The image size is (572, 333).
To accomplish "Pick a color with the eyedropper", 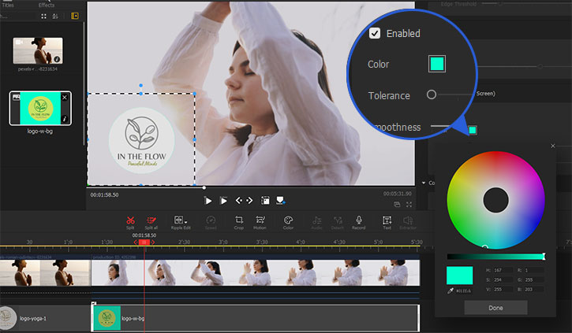I will 450,291.
